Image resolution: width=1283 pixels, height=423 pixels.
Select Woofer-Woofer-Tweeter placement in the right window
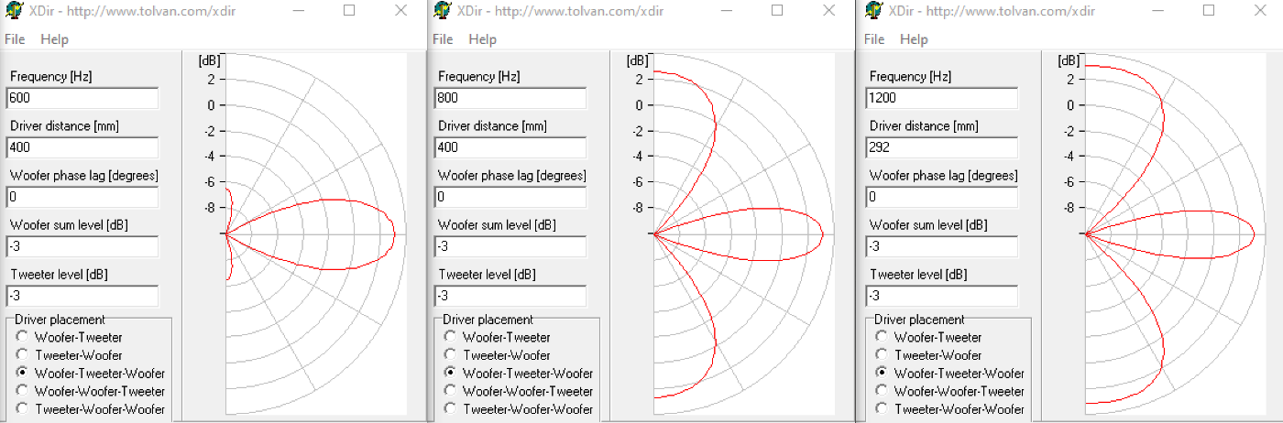[882, 391]
